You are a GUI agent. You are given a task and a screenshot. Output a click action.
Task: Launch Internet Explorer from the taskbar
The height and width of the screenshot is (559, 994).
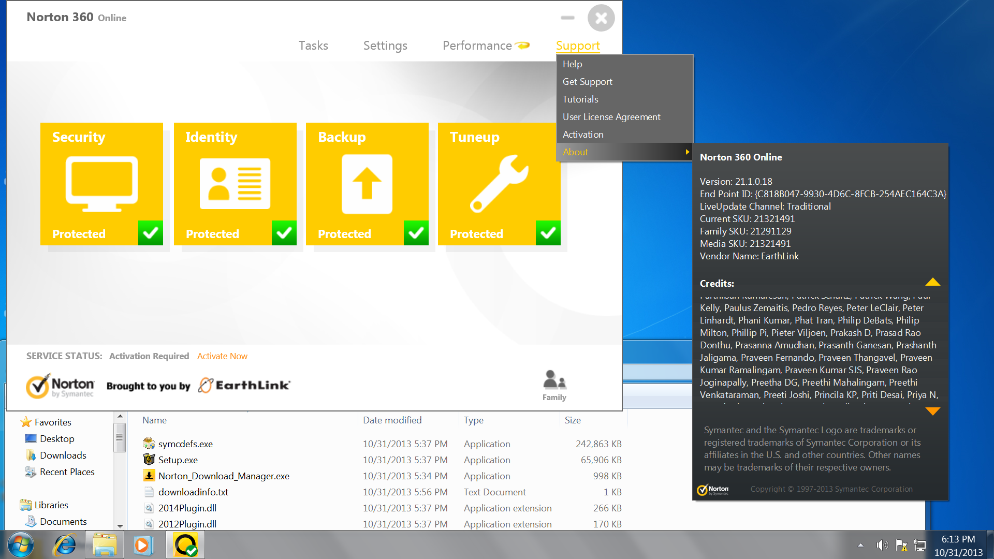pos(65,545)
